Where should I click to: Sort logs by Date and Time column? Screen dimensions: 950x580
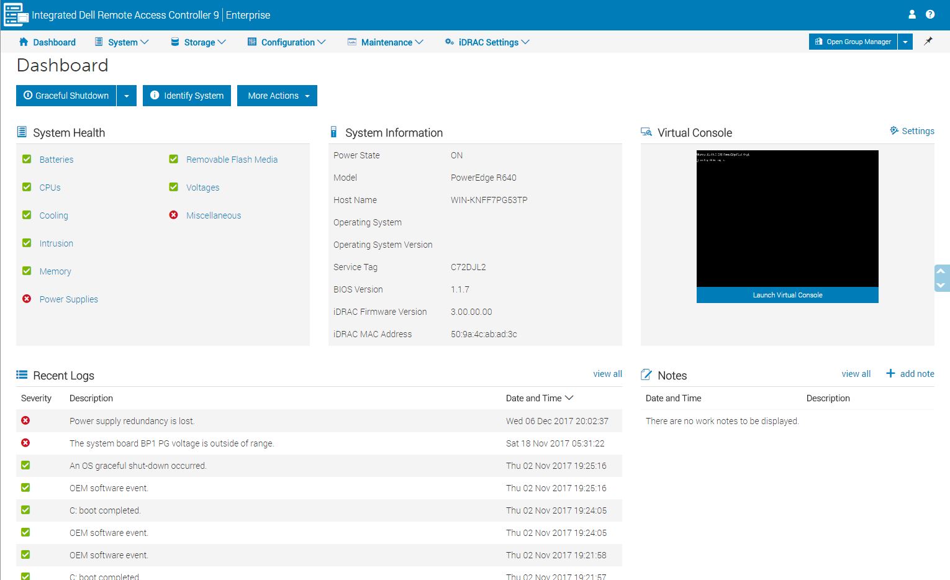tap(539, 398)
